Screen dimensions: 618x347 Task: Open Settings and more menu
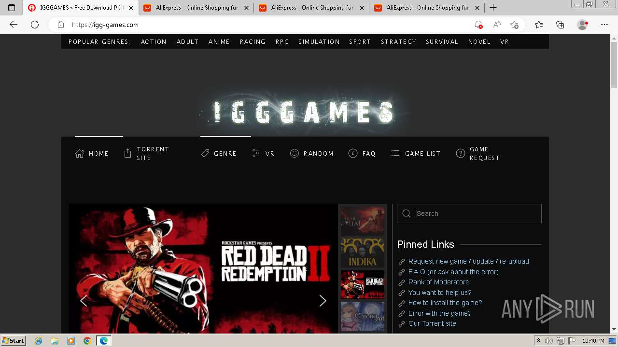[x=604, y=25]
